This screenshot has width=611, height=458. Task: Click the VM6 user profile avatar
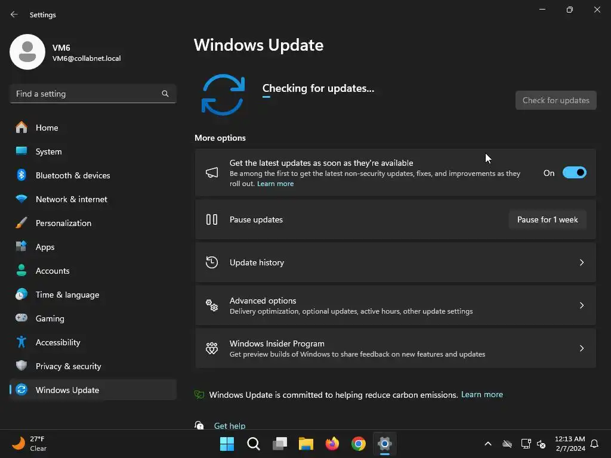coord(27,52)
